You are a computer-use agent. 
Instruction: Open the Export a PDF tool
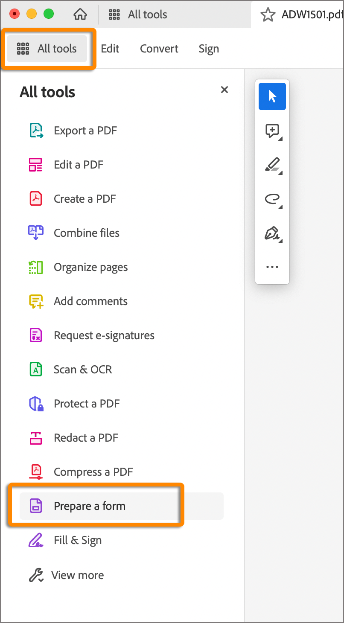point(85,130)
